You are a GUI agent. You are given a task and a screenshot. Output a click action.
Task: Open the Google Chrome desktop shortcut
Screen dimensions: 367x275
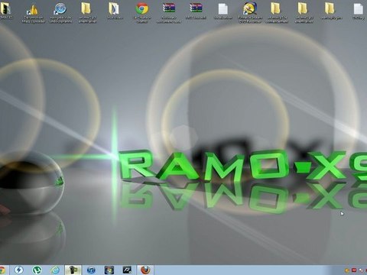click(x=142, y=13)
